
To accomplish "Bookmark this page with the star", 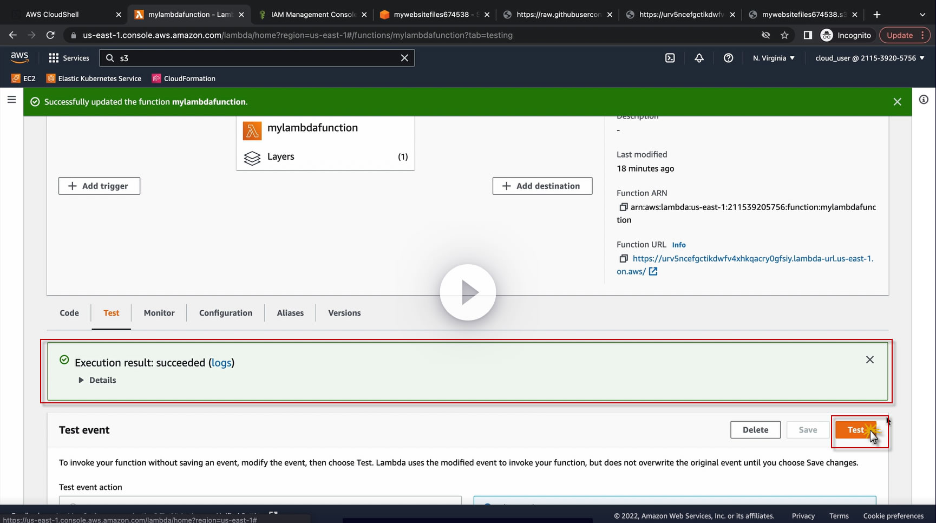I will [x=784, y=35].
